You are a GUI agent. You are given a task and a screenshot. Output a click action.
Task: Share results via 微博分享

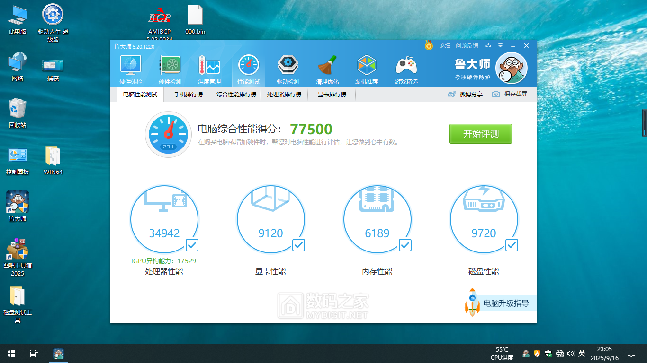click(x=465, y=95)
